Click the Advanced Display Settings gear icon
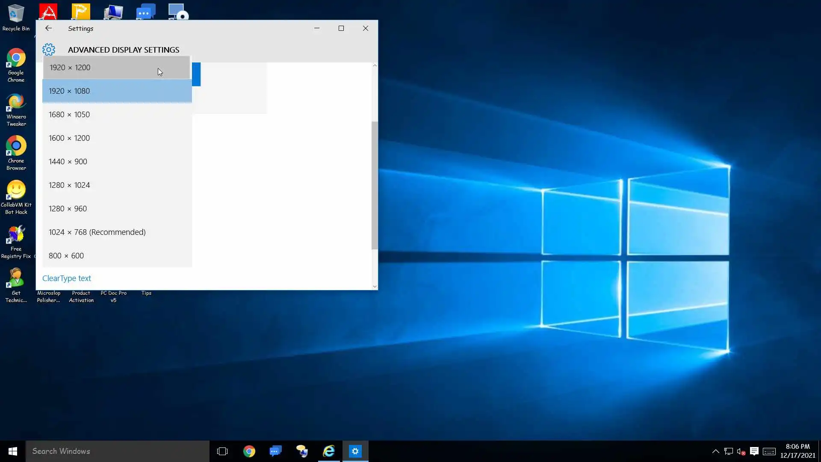Viewport: 821px width, 462px height. click(49, 50)
